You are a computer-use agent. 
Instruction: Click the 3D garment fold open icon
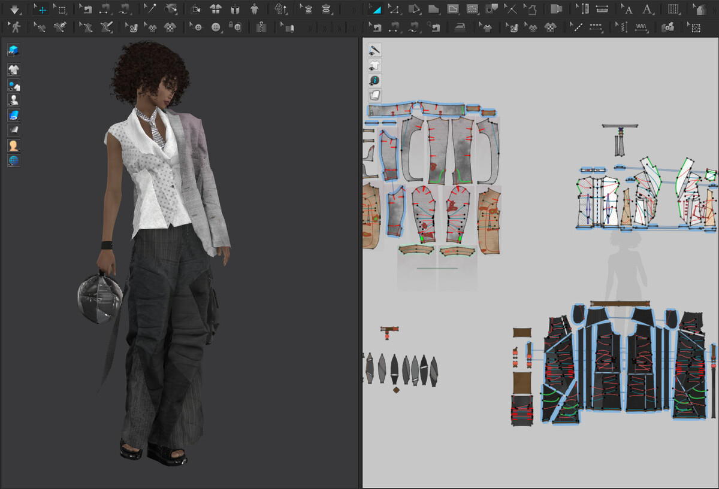[x=235, y=9]
